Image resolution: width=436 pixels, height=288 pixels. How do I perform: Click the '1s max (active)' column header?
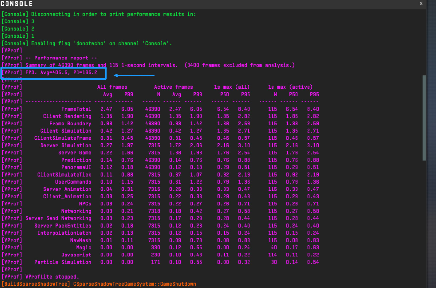[290, 87]
